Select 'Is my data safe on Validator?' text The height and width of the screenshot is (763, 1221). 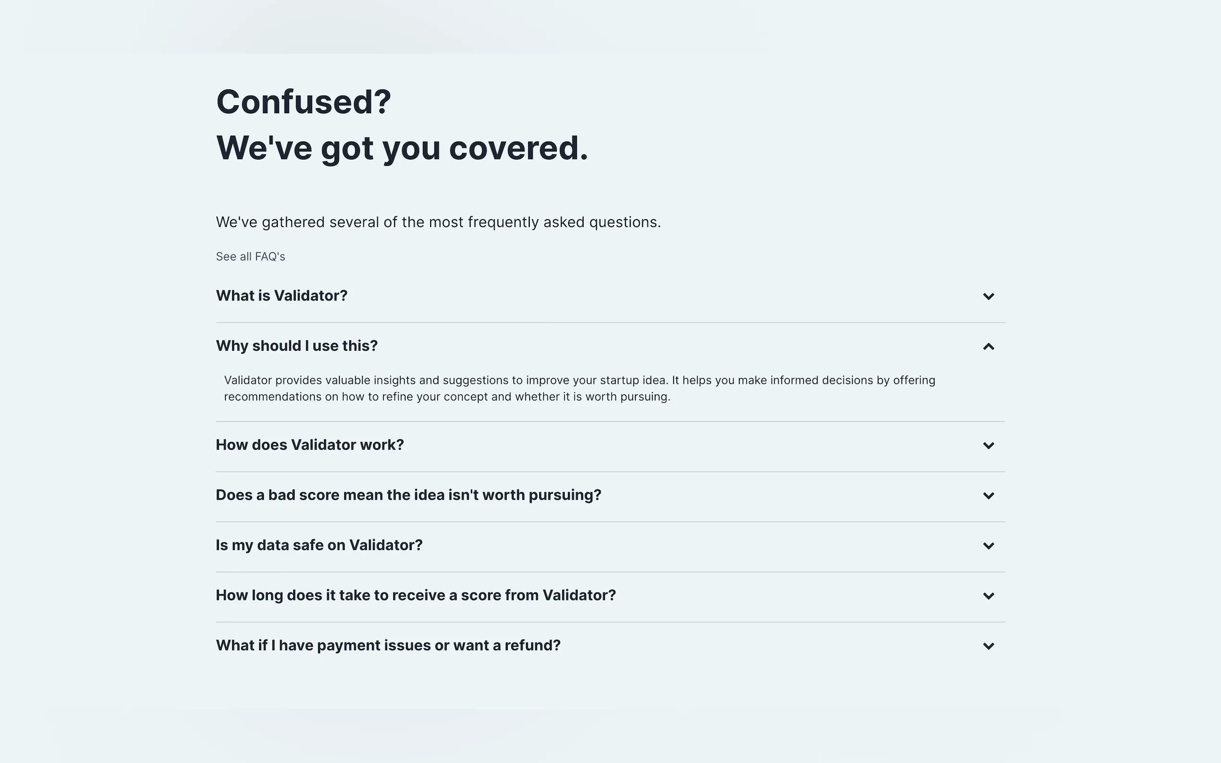[x=319, y=545]
